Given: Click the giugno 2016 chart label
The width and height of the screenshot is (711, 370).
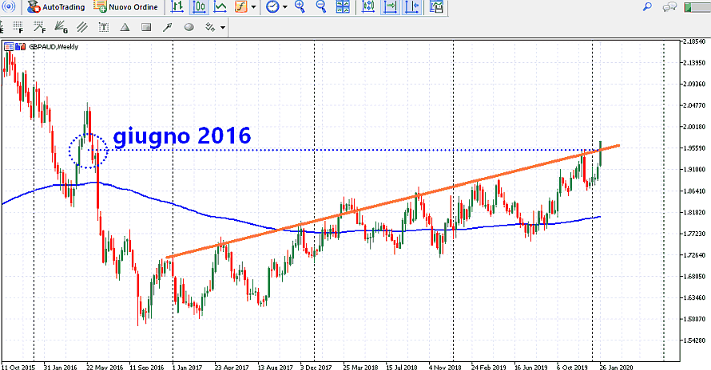Looking at the screenshot, I should [182, 136].
